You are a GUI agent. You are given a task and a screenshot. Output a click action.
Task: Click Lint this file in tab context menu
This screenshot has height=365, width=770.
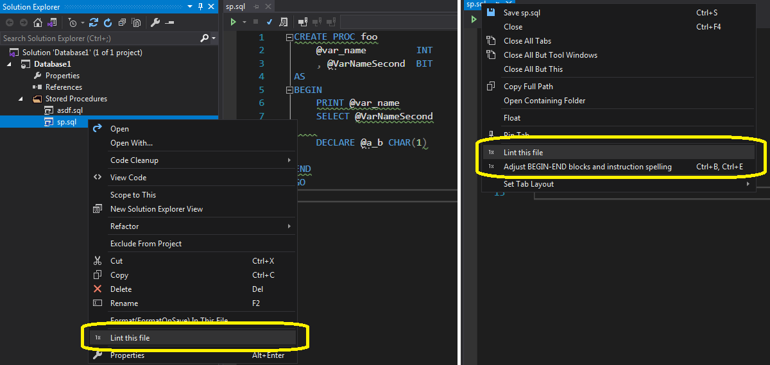(618, 153)
